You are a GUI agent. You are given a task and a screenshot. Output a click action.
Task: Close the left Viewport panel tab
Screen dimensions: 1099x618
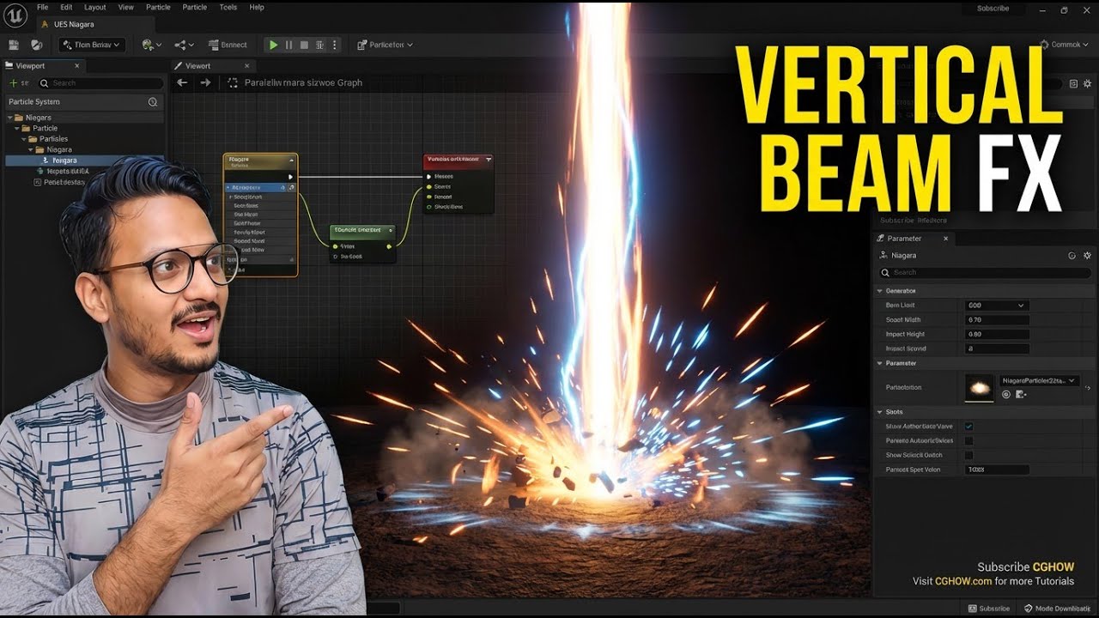(76, 65)
